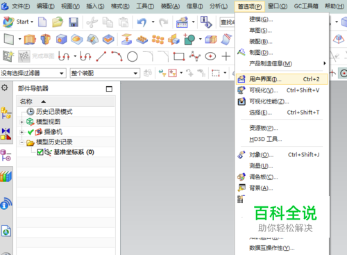This screenshot has height=255, width=347.
Task: Click the Copy icon
Action: point(108,22)
